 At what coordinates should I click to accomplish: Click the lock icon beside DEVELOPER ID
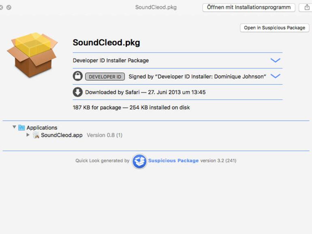point(77,76)
